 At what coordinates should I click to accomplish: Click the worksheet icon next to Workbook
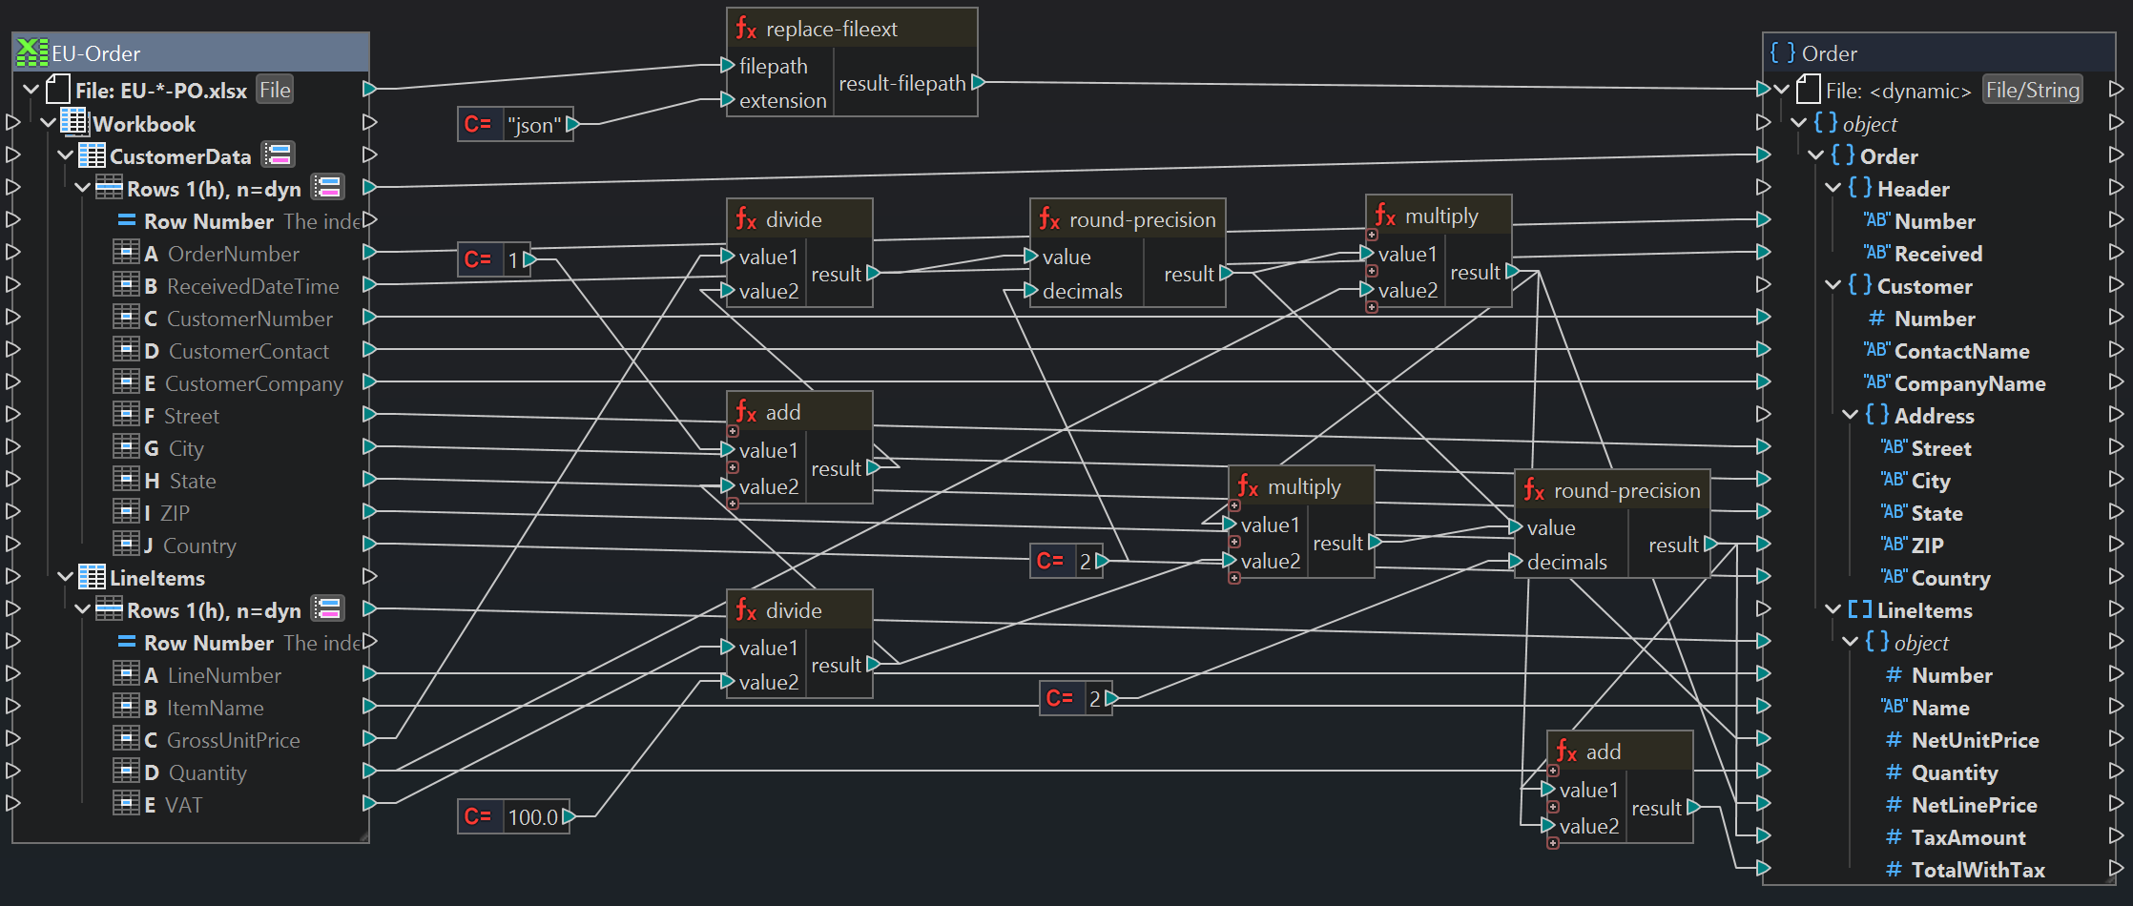74,123
